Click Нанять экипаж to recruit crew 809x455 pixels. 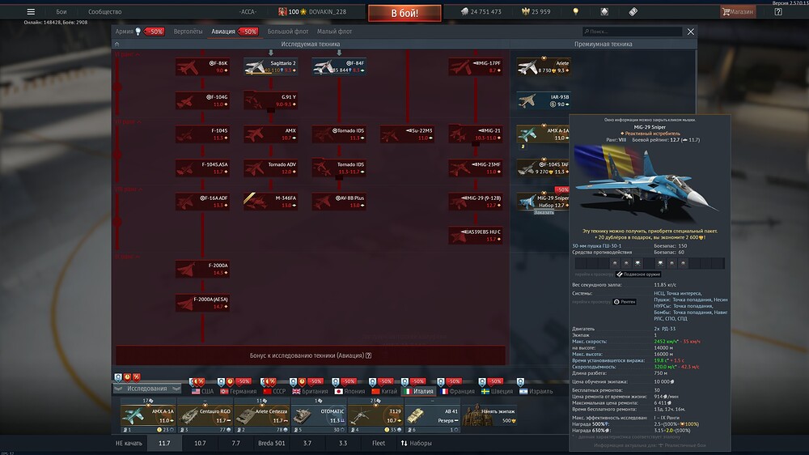click(x=489, y=415)
